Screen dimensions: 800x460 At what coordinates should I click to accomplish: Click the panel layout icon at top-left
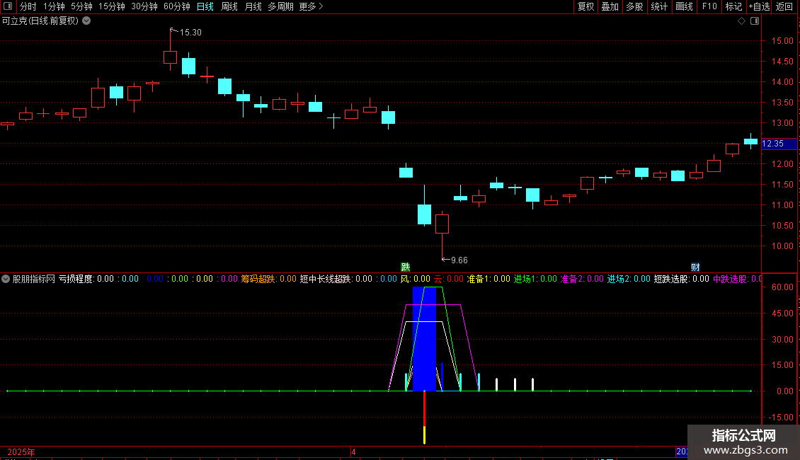coord(8,6)
